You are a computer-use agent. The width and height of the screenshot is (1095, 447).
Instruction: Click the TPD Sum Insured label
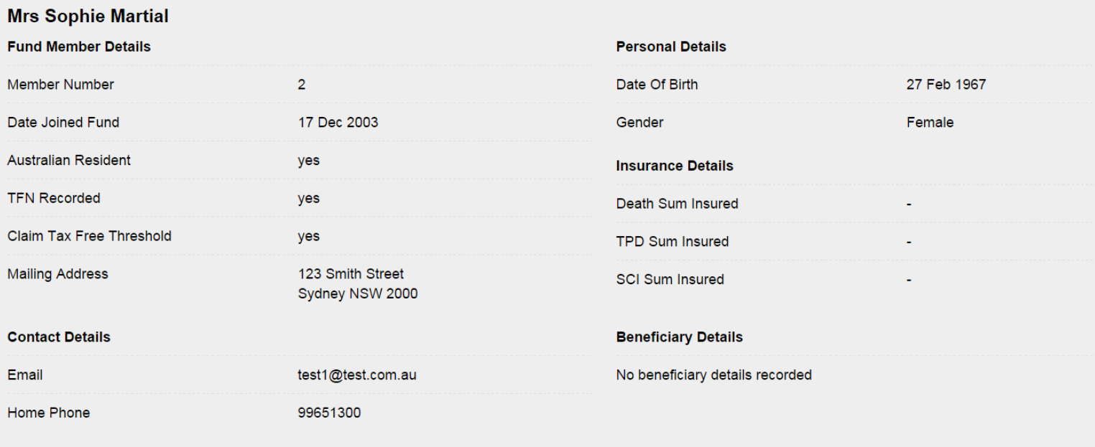pyautogui.click(x=673, y=242)
